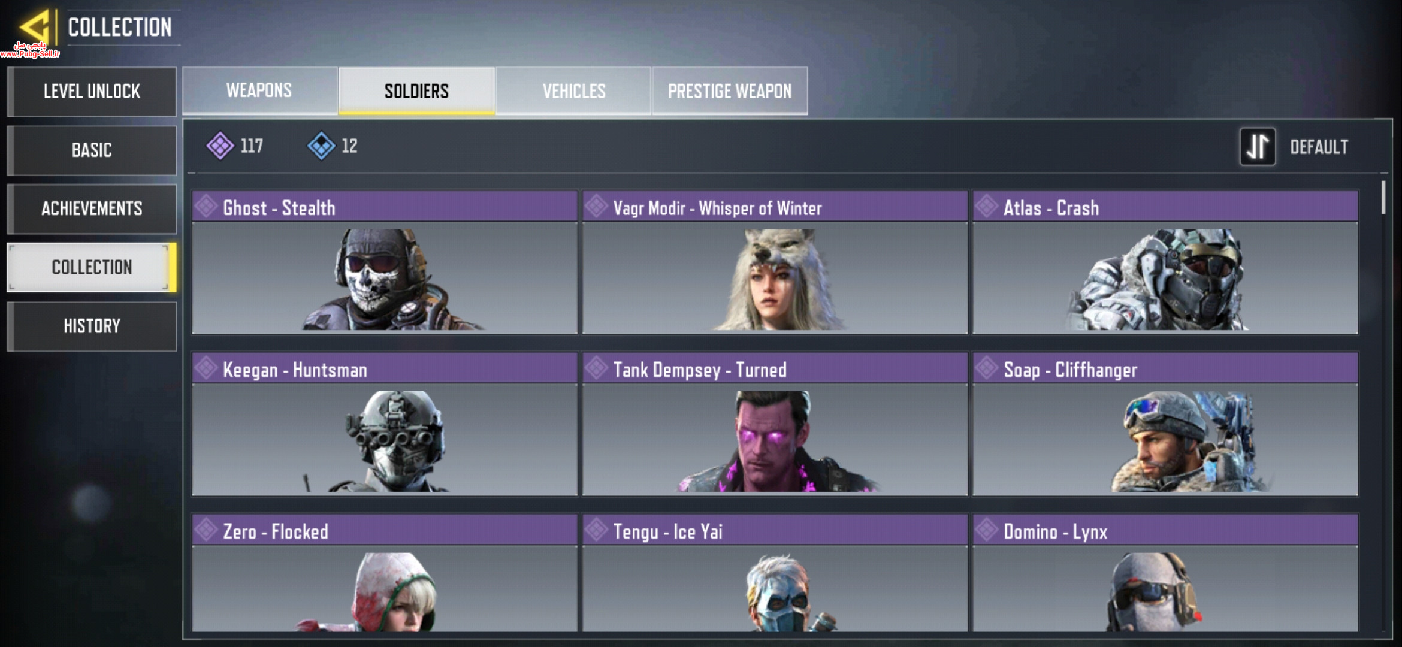Screen dimensions: 1402x647
Task: Open the PRESTIGE WEAPON tab
Action: [x=730, y=90]
